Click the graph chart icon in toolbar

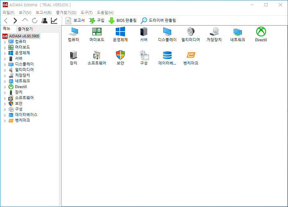[x=54, y=21]
